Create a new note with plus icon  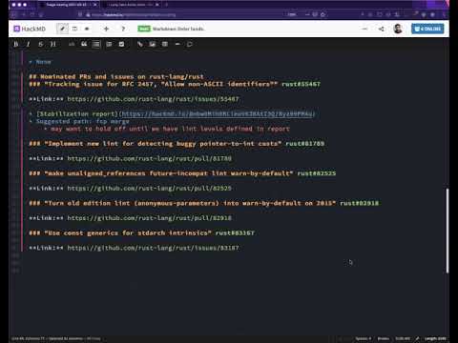(106, 29)
